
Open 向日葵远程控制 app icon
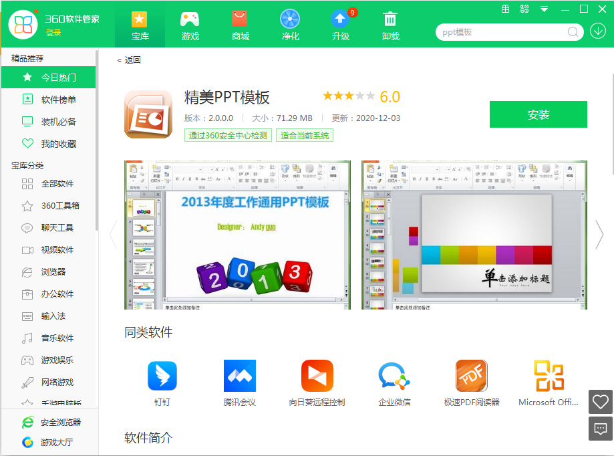coord(317,376)
